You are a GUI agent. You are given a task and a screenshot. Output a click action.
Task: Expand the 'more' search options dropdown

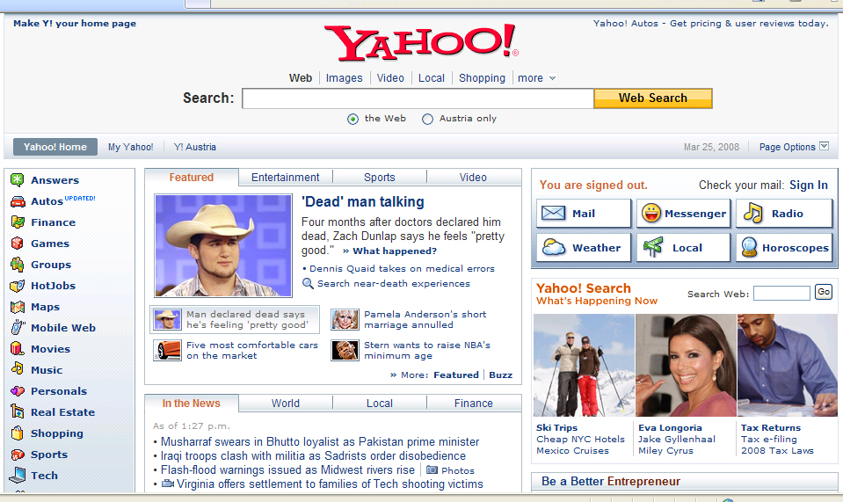pos(552,78)
